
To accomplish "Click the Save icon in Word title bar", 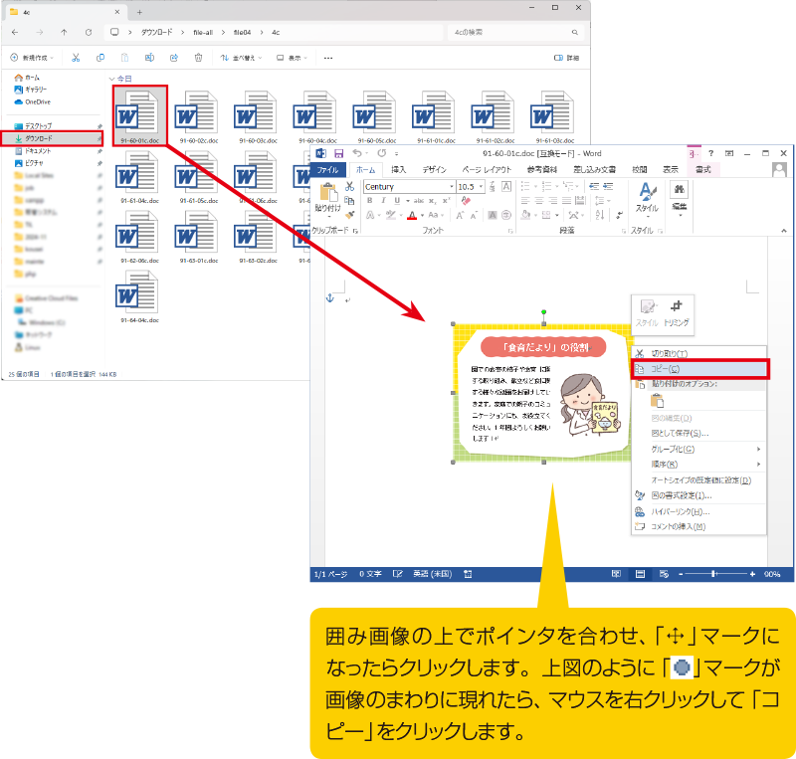I will pyautogui.click(x=339, y=153).
